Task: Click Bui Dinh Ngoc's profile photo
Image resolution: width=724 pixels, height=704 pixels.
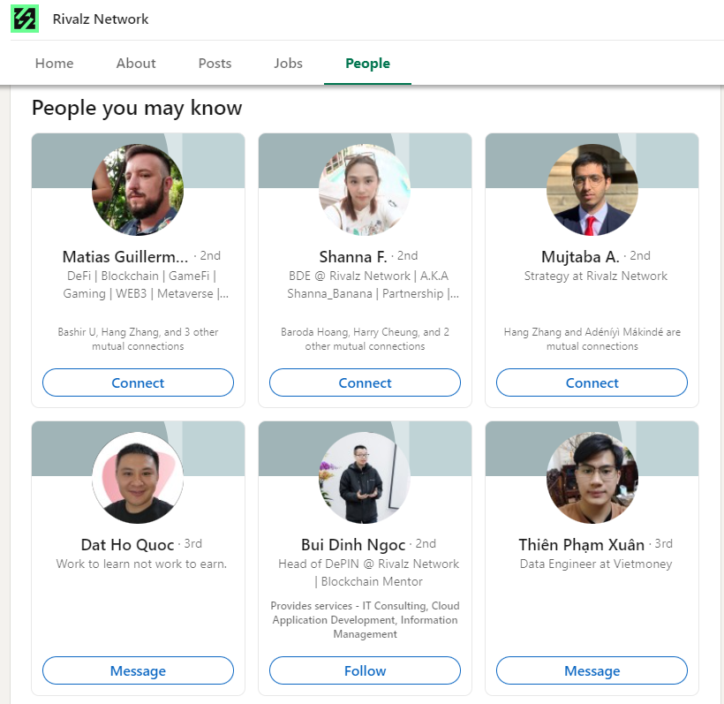Action: (365, 478)
